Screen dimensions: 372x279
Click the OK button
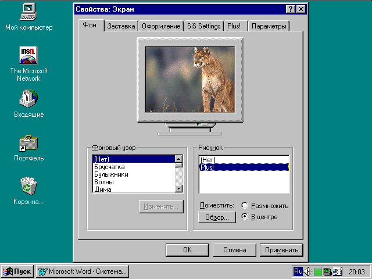(187, 250)
